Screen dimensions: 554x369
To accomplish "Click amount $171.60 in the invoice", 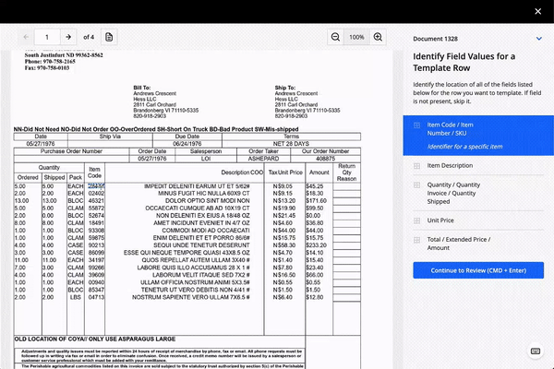I will click(316, 201).
